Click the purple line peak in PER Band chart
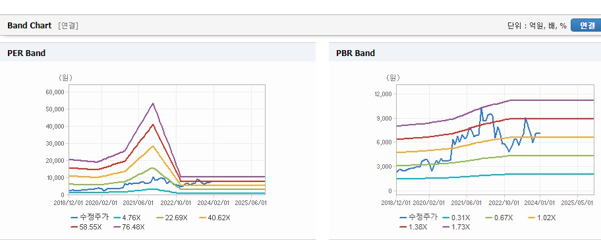 153,103
